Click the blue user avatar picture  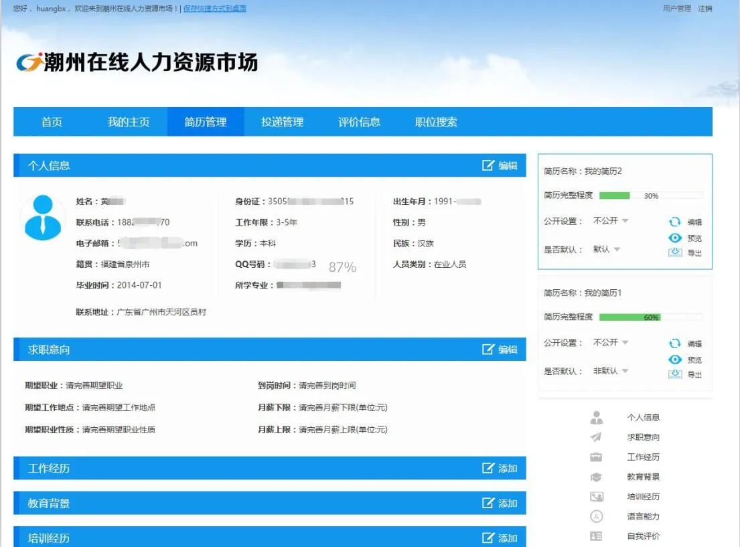click(x=43, y=218)
